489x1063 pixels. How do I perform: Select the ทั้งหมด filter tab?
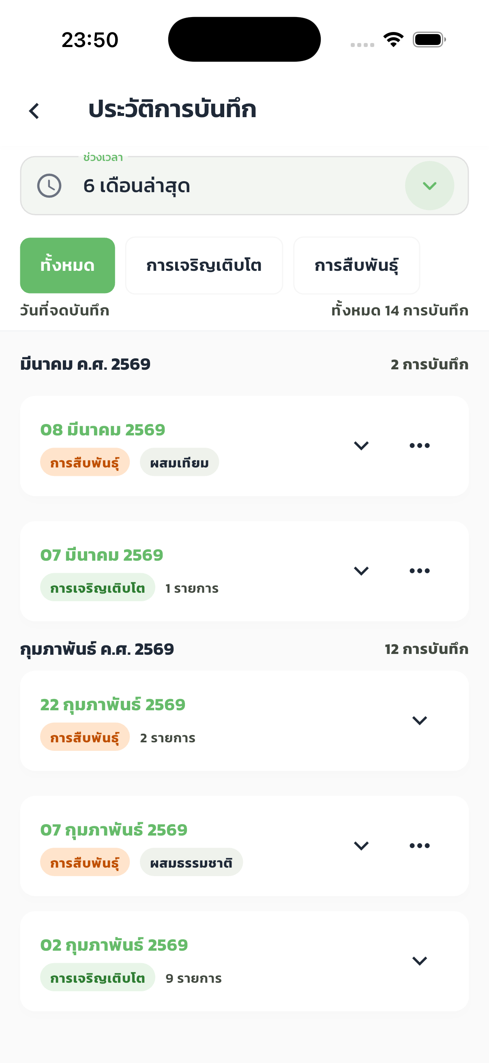click(x=67, y=265)
